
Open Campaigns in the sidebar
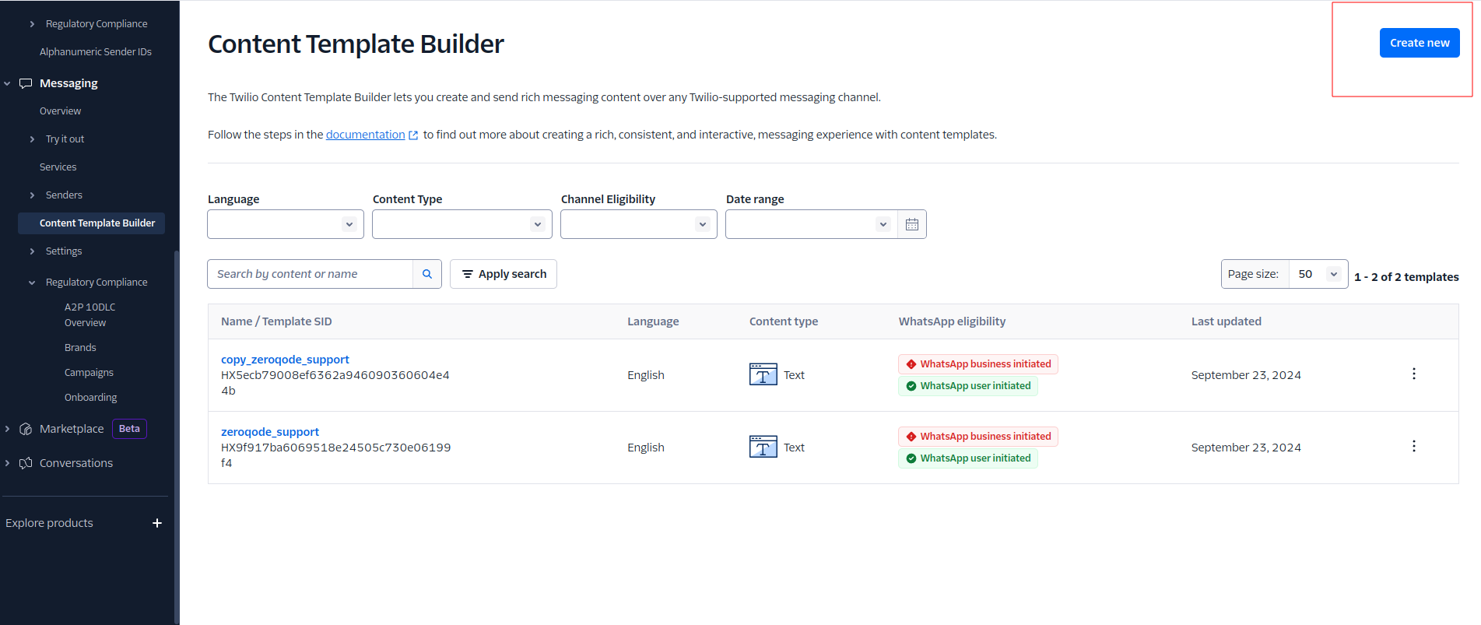click(89, 373)
